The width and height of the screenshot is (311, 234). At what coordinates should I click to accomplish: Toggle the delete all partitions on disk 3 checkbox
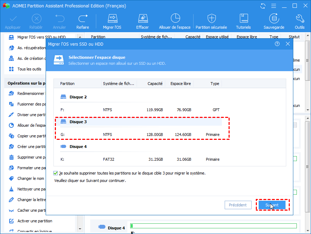click(x=56, y=173)
